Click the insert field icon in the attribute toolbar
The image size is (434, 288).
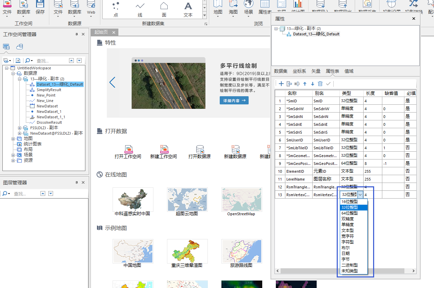point(289,84)
